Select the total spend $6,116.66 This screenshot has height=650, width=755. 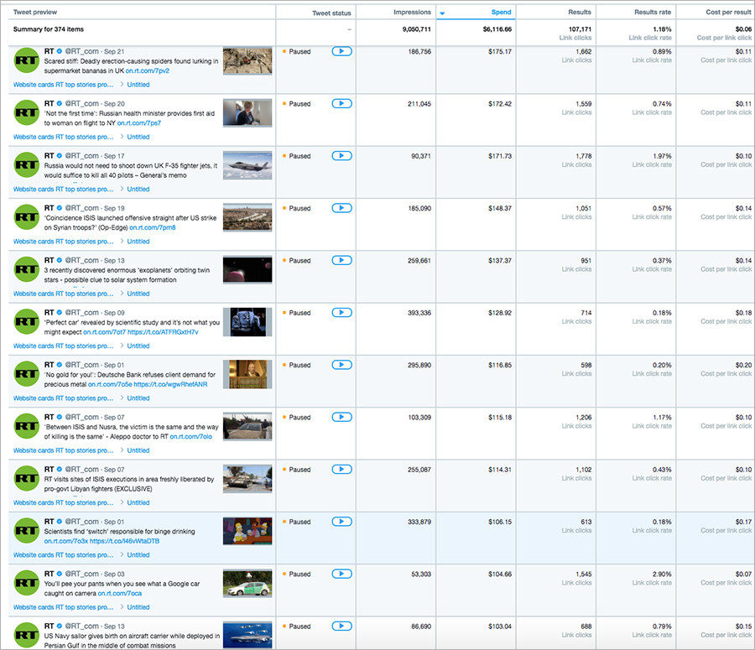pyautogui.click(x=497, y=29)
